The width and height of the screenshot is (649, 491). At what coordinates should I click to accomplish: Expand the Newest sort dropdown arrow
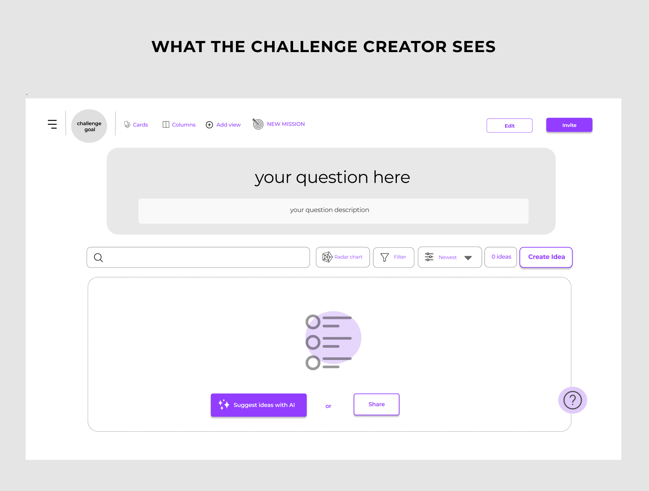(x=468, y=258)
